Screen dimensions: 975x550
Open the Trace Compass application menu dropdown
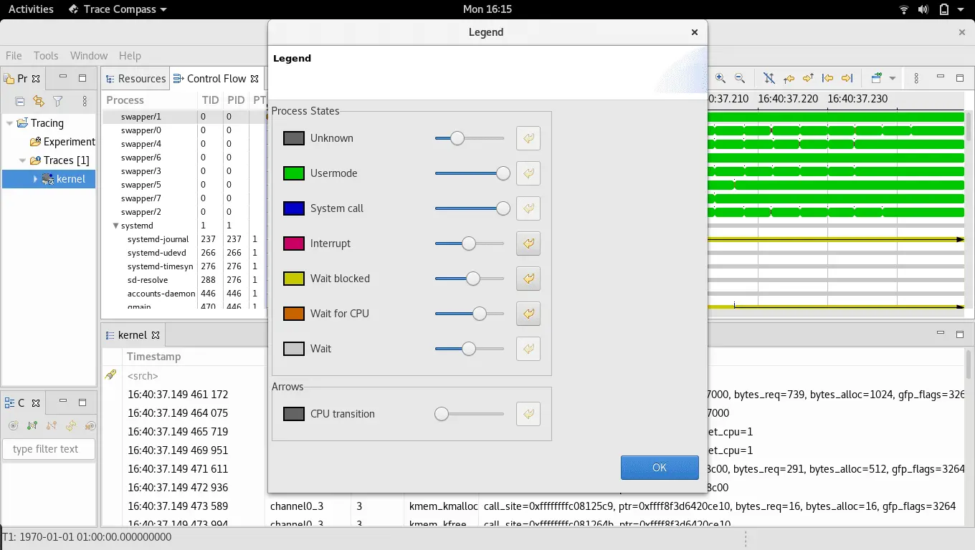(x=118, y=9)
